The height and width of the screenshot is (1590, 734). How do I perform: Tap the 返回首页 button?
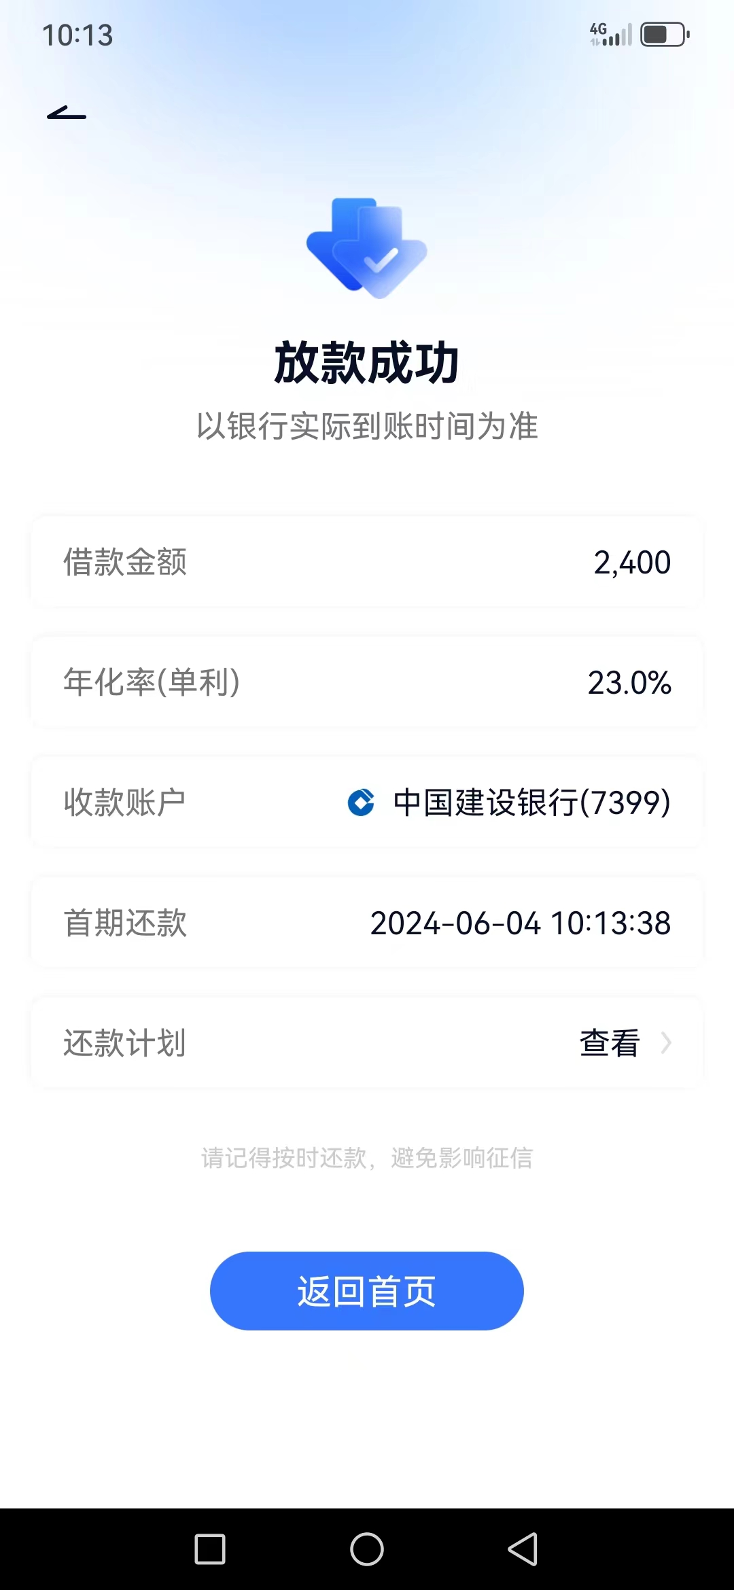367,1291
